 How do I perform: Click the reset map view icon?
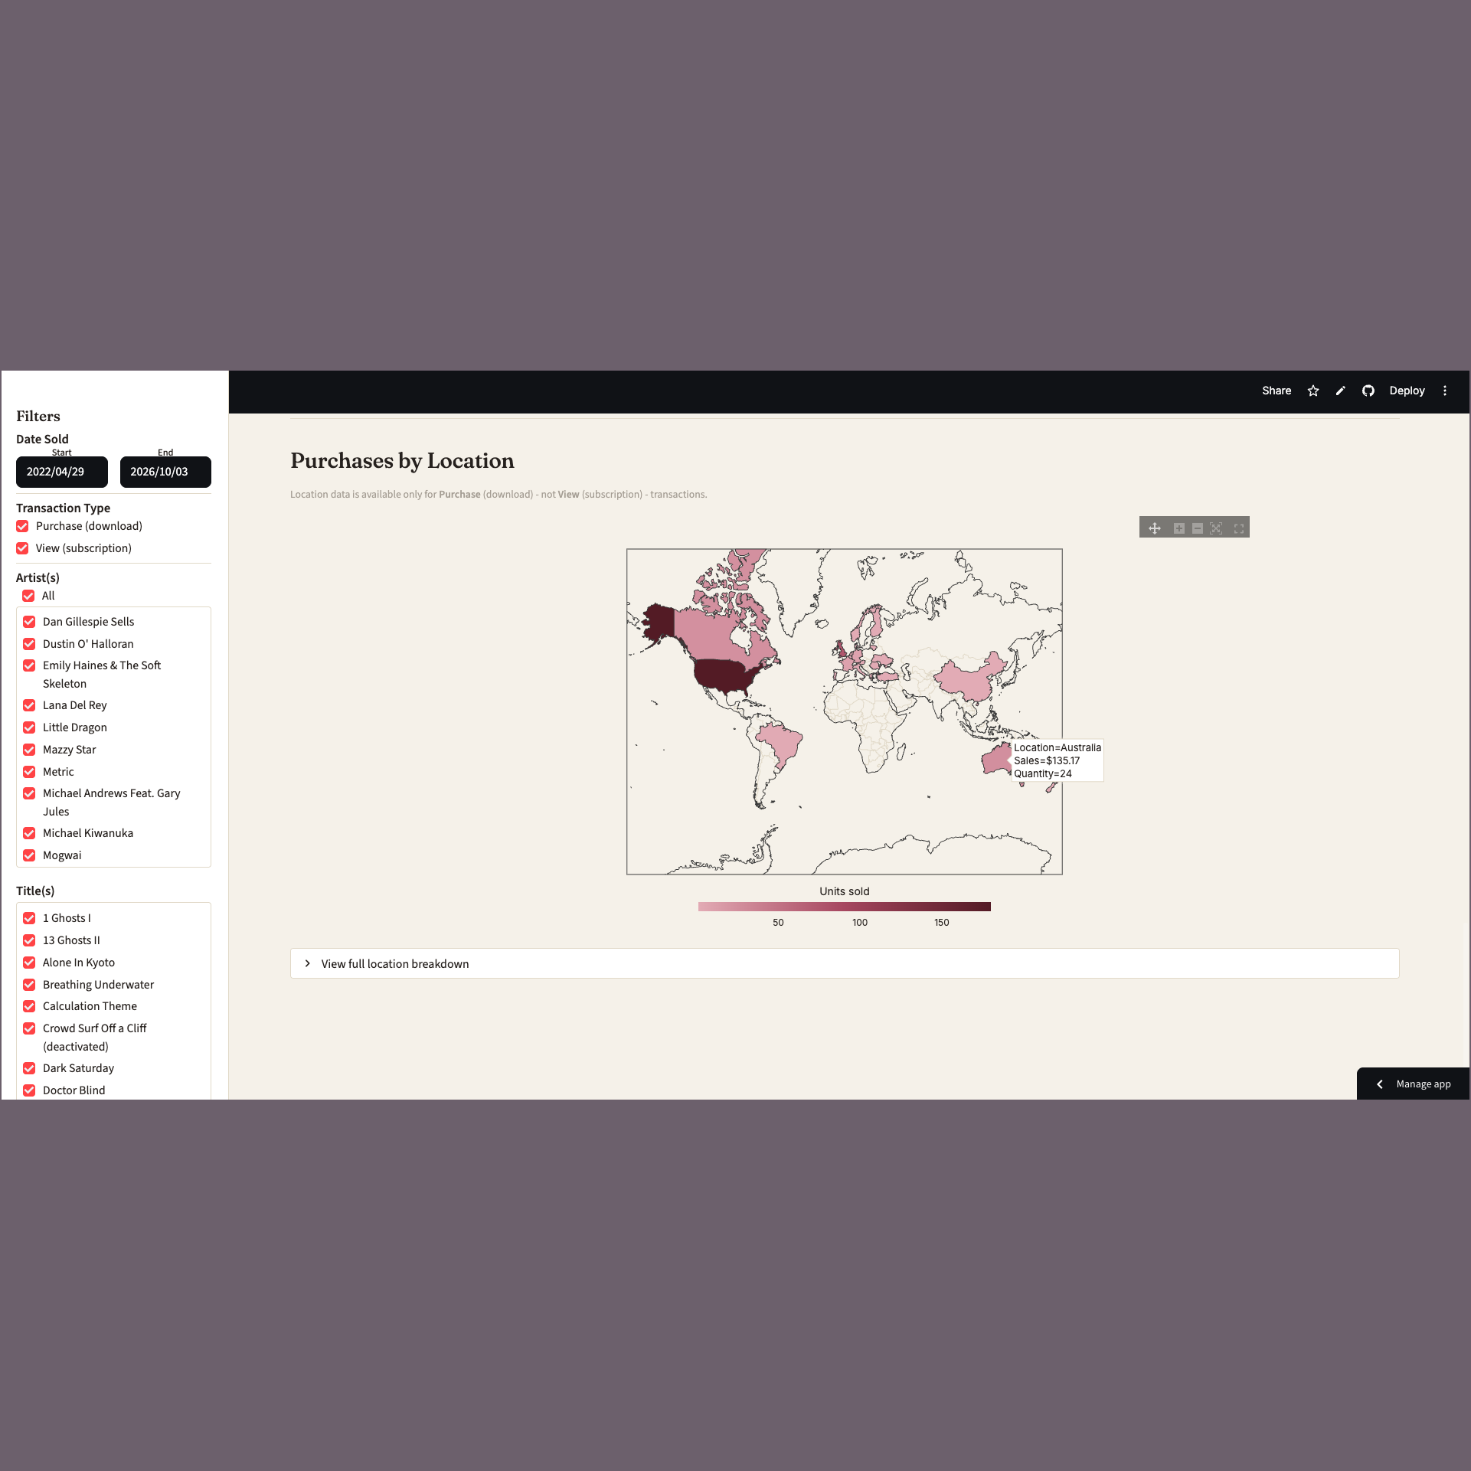tap(1216, 528)
